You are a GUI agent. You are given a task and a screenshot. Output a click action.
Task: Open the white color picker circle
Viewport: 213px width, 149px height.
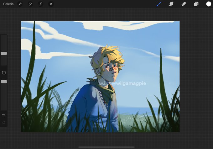[x=209, y=4]
